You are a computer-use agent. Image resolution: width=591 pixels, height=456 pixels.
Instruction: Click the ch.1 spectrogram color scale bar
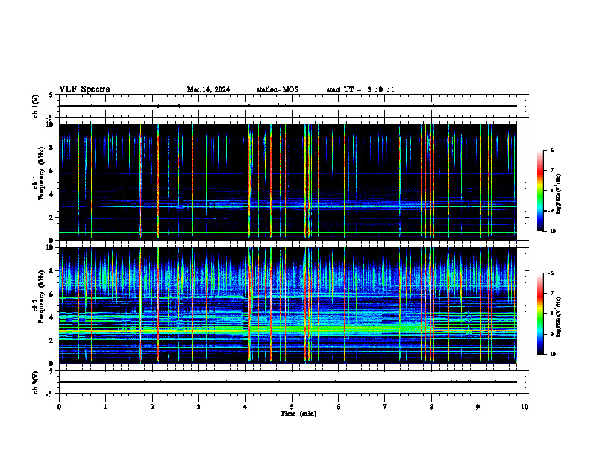[540, 191]
